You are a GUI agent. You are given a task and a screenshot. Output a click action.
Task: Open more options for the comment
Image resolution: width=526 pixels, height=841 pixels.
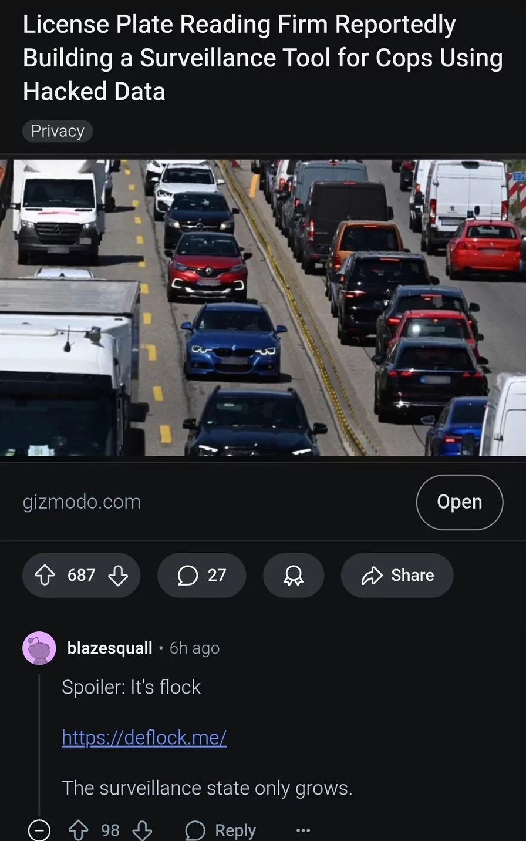click(303, 830)
